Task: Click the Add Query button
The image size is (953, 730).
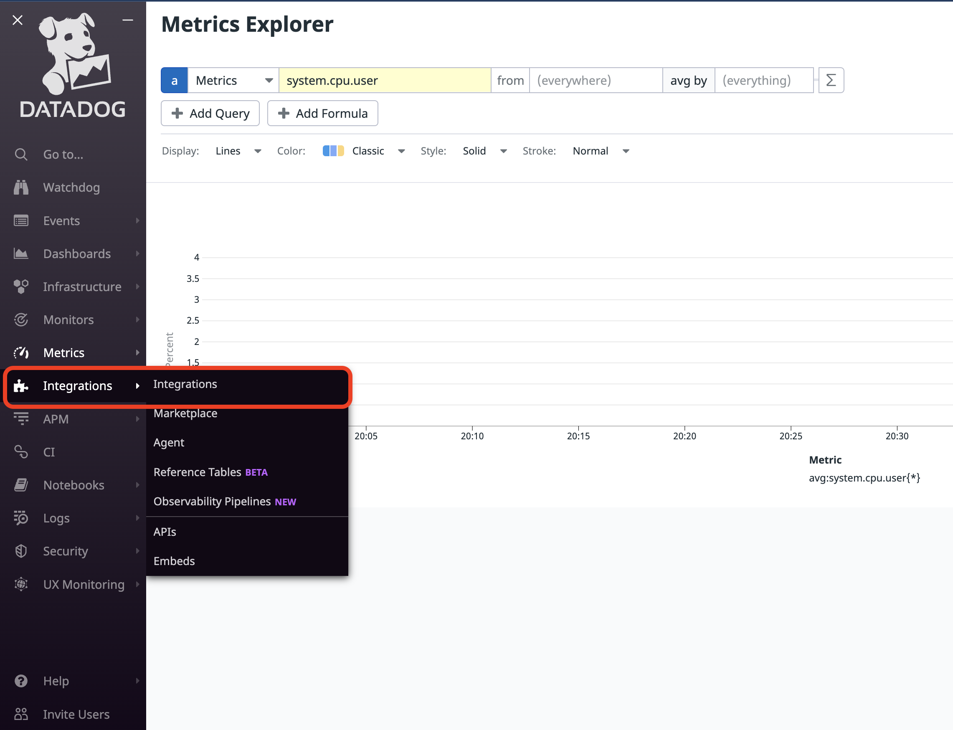Action: click(210, 114)
